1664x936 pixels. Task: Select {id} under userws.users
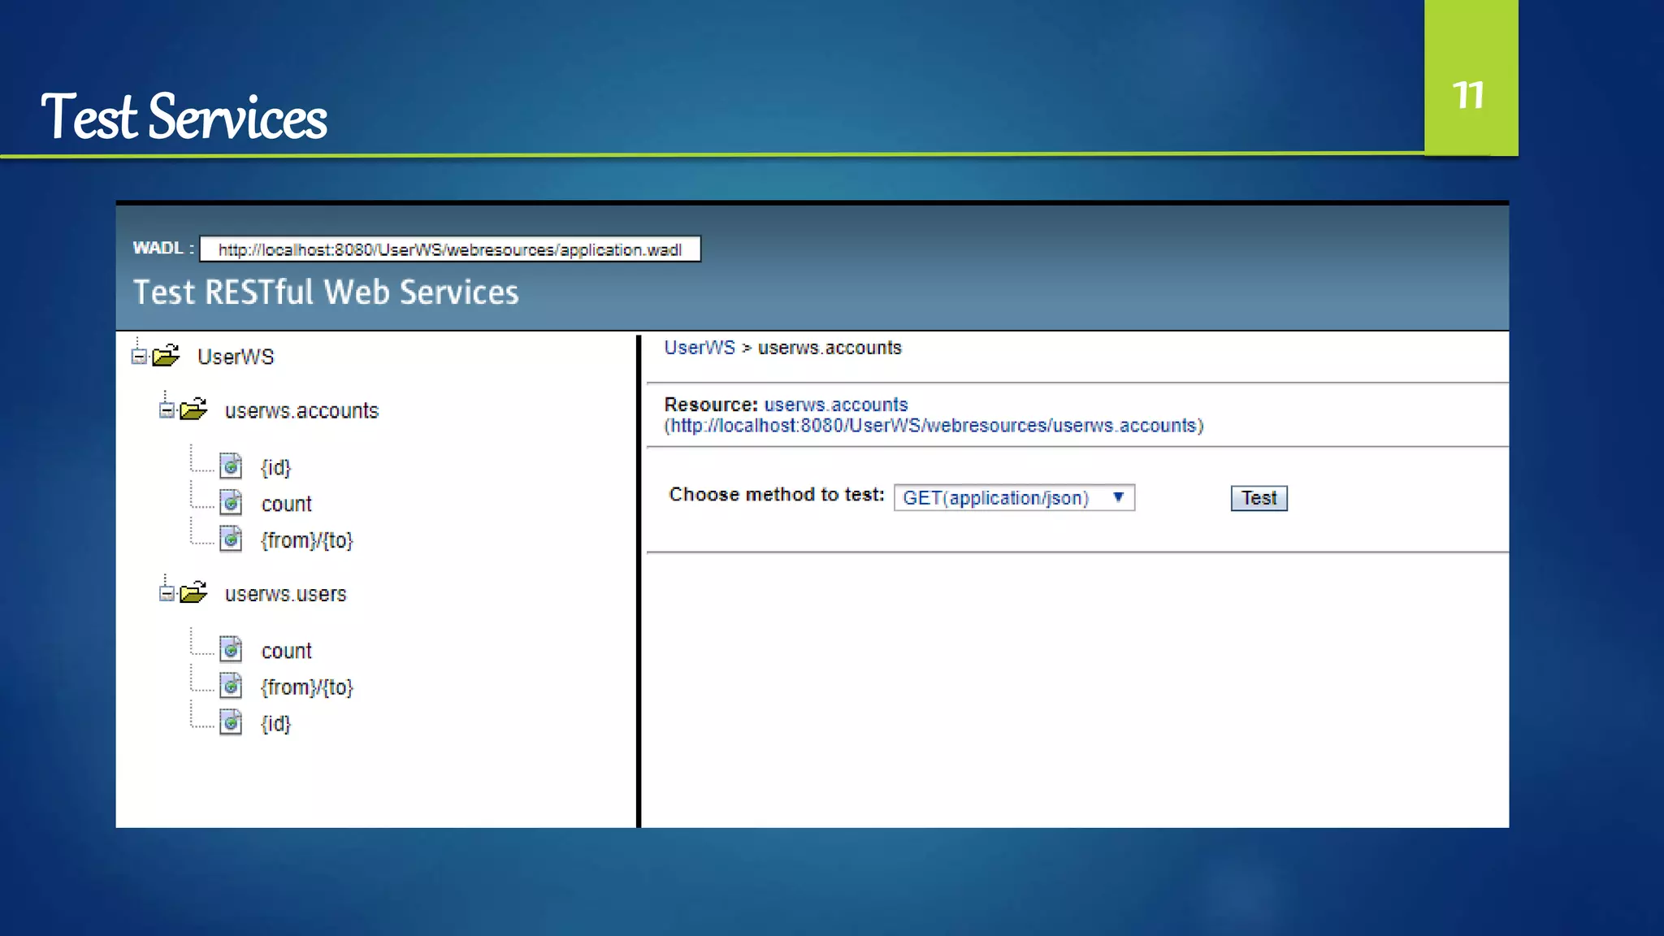(x=275, y=724)
